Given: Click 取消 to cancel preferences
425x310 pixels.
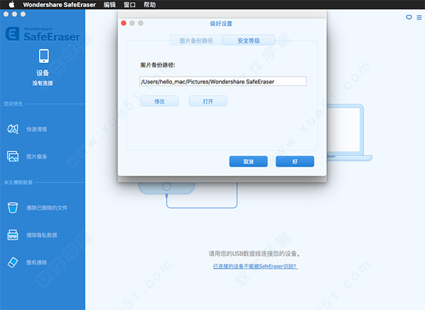Looking at the screenshot, I should pyautogui.click(x=248, y=162).
